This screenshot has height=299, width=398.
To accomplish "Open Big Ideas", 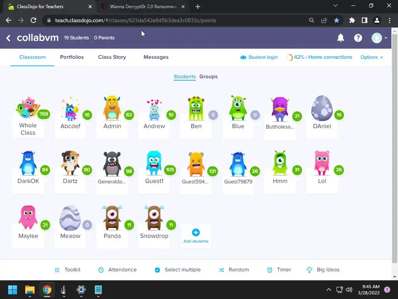I will (x=323, y=270).
